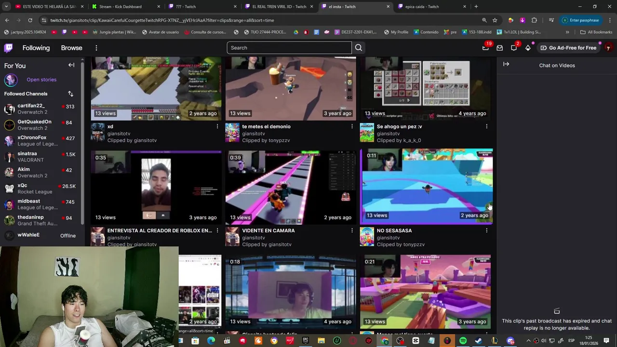The image size is (617, 347).
Task: Open Microsoft Edge from the taskbar
Action: [211, 341]
